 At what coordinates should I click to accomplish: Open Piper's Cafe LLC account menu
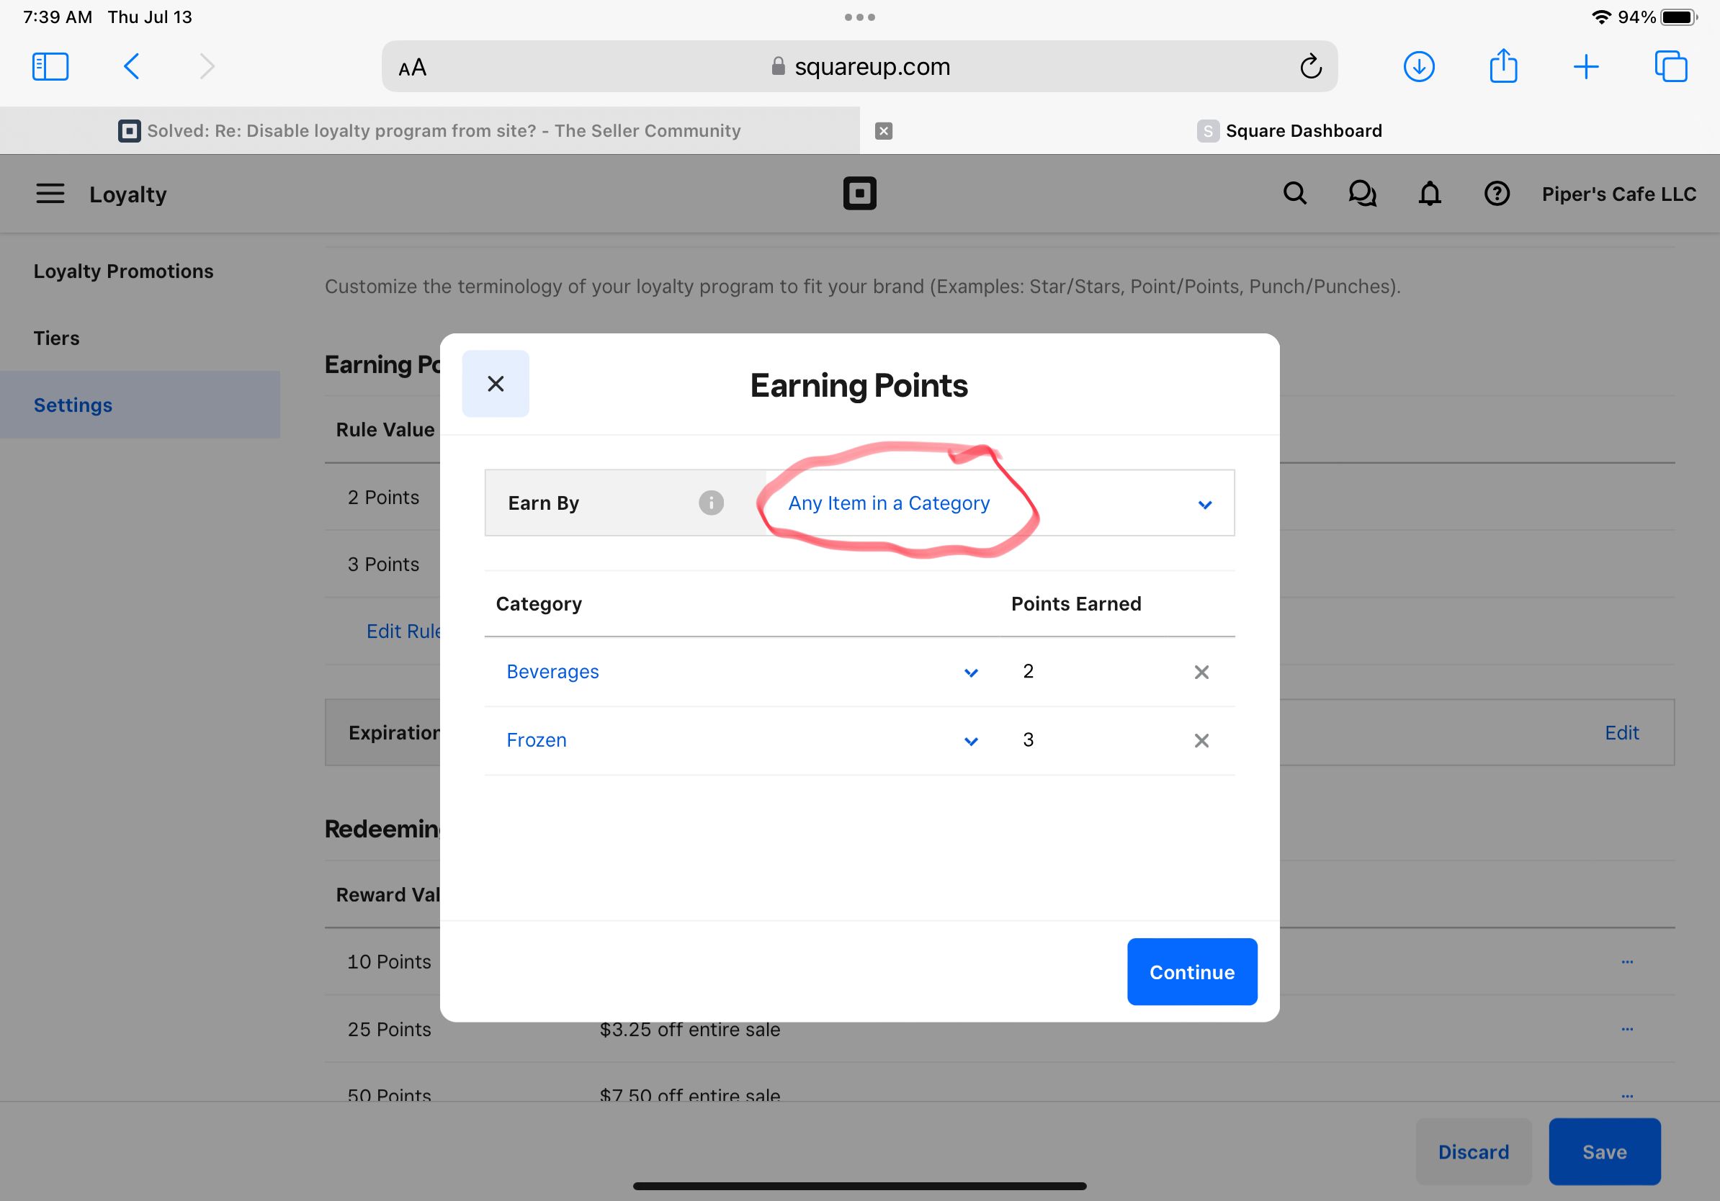(1619, 194)
